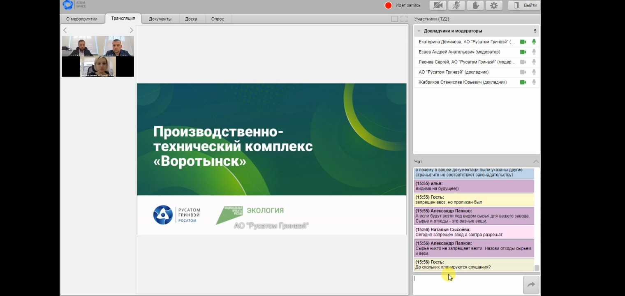Select participant Леонов Сергей
Viewport: 625px width, 296px height.
[x=467, y=62]
